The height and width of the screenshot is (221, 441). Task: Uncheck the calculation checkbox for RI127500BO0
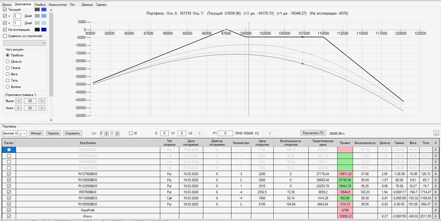[x=9, y=174]
